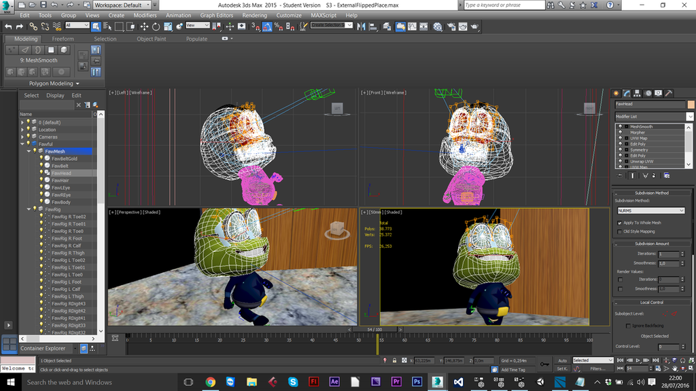Toggle the Angle Snap icon

[x=266, y=26]
